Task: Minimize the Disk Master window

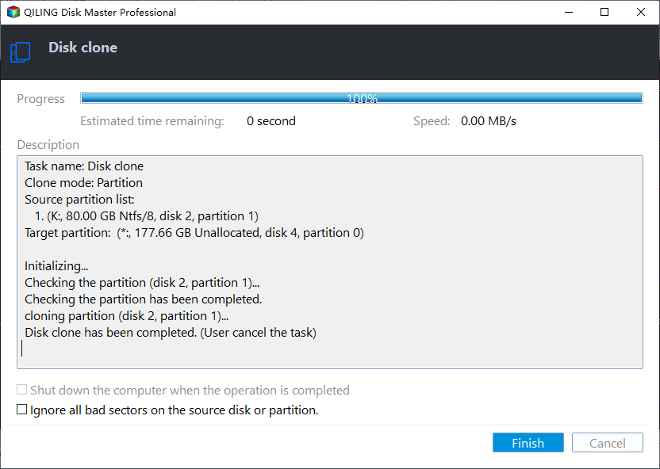Action: tap(569, 12)
